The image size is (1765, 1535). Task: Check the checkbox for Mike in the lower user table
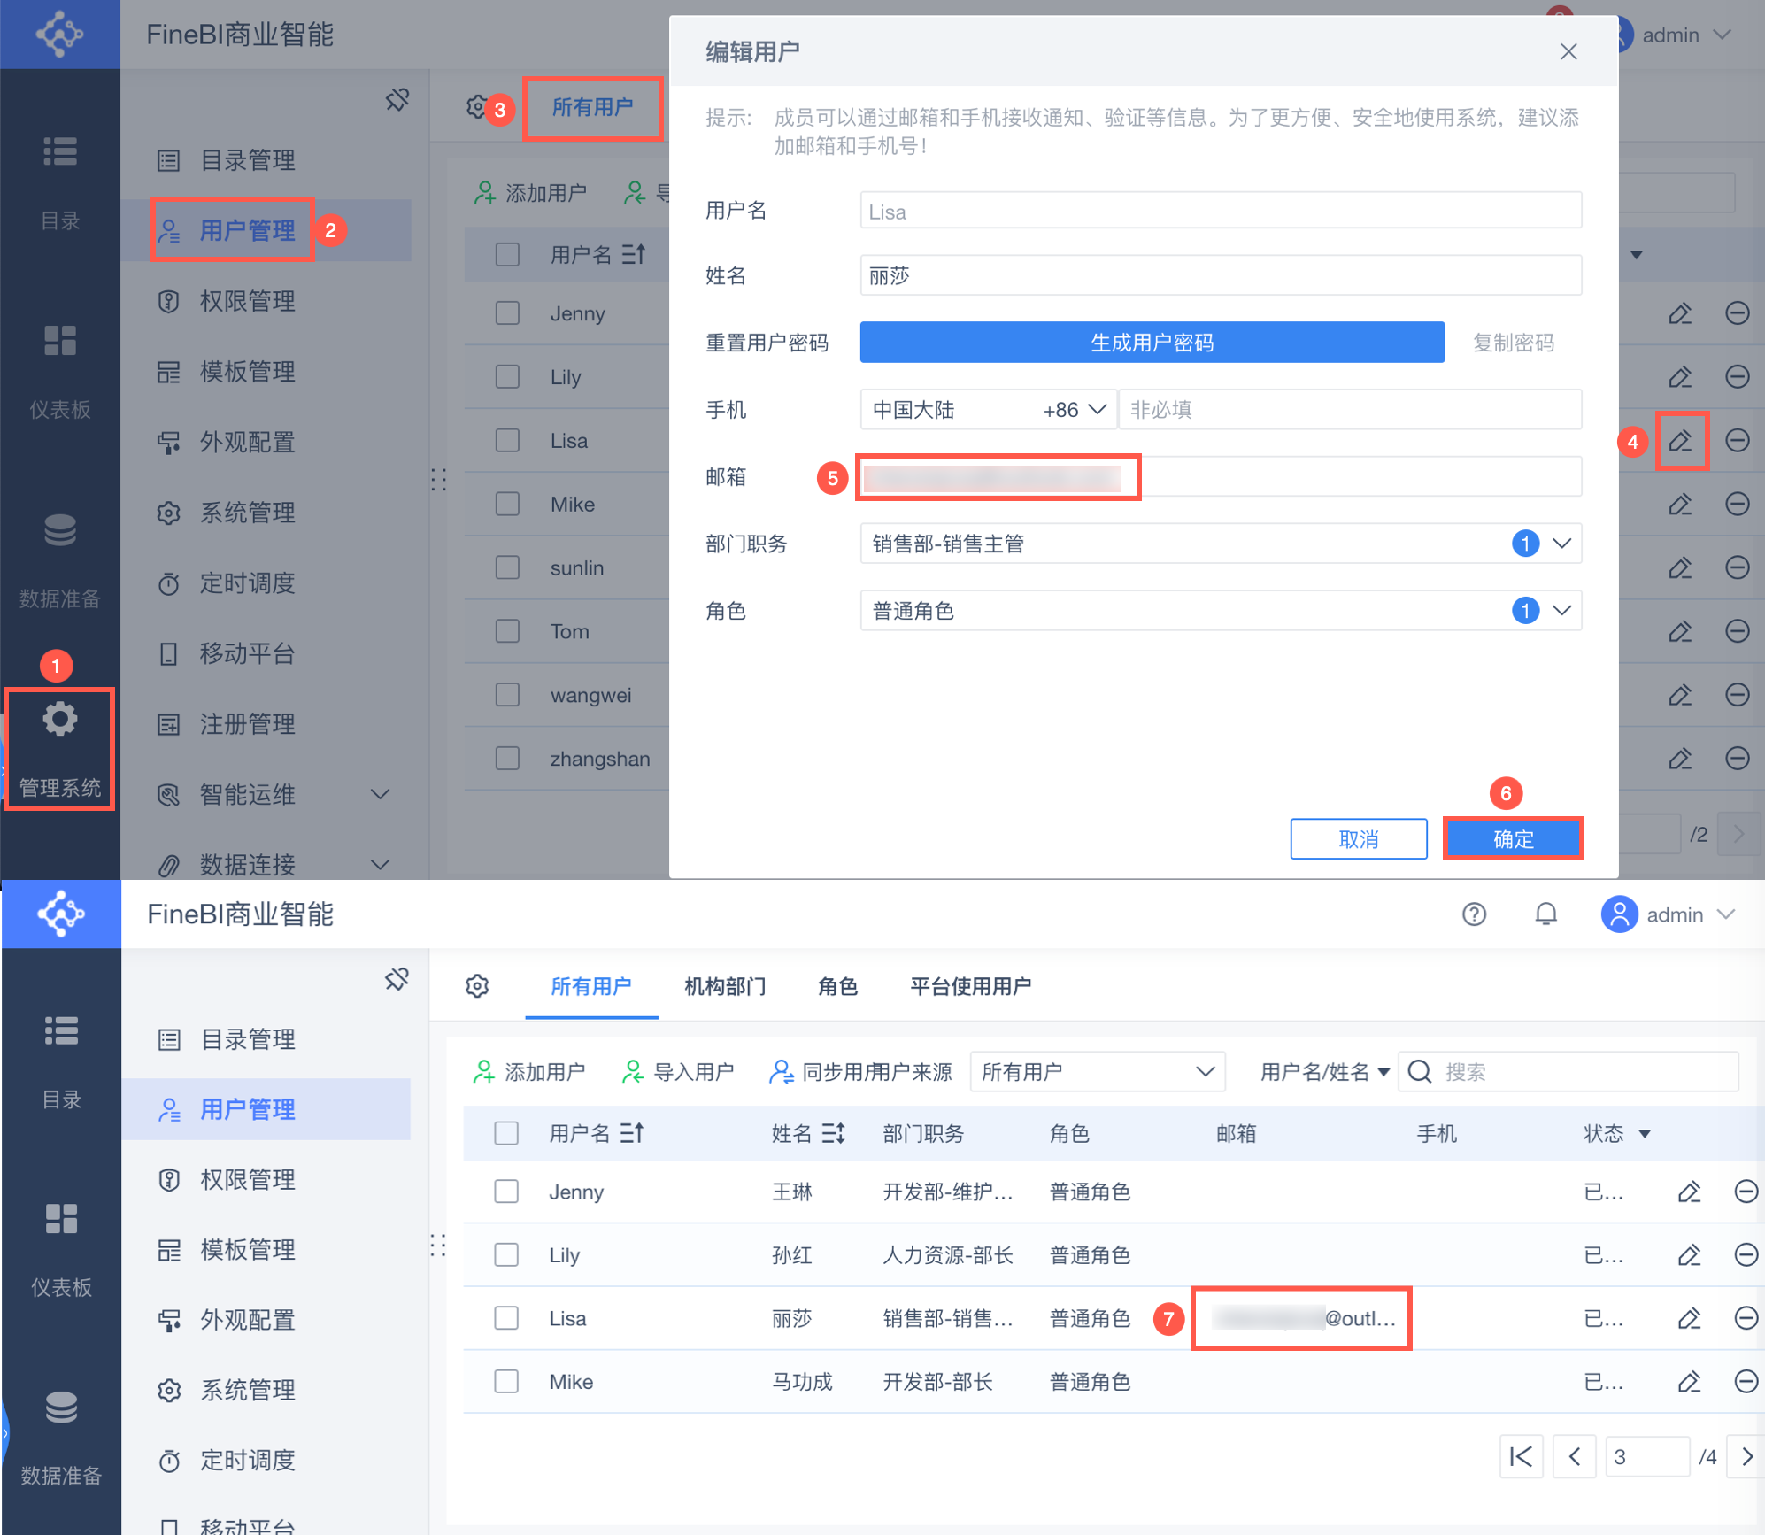pyautogui.click(x=506, y=1381)
